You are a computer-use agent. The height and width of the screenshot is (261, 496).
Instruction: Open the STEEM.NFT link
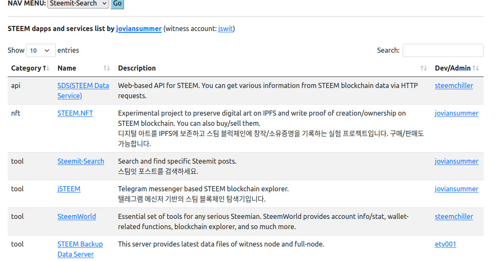click(x=75, y=113)
